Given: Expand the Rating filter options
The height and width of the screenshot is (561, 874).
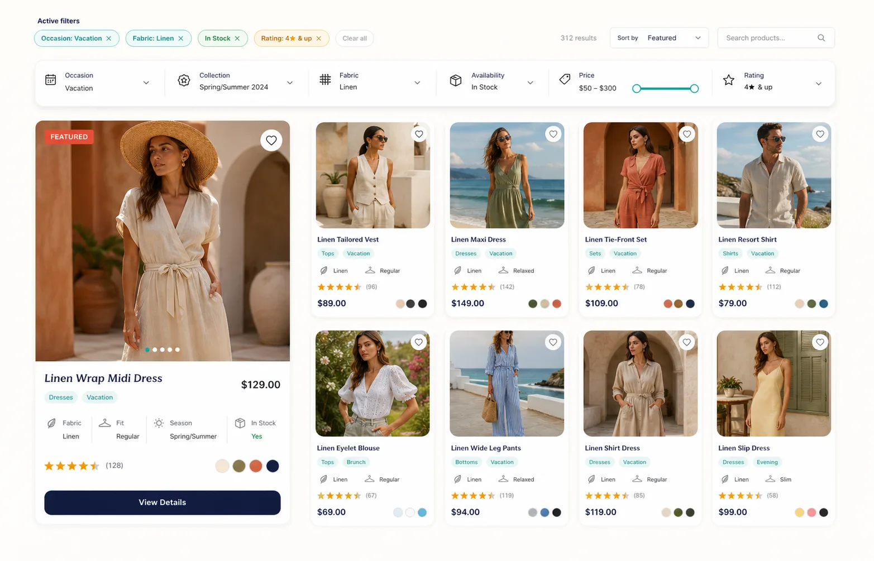Looking at the screenshot, I should [x=819, y=84].
